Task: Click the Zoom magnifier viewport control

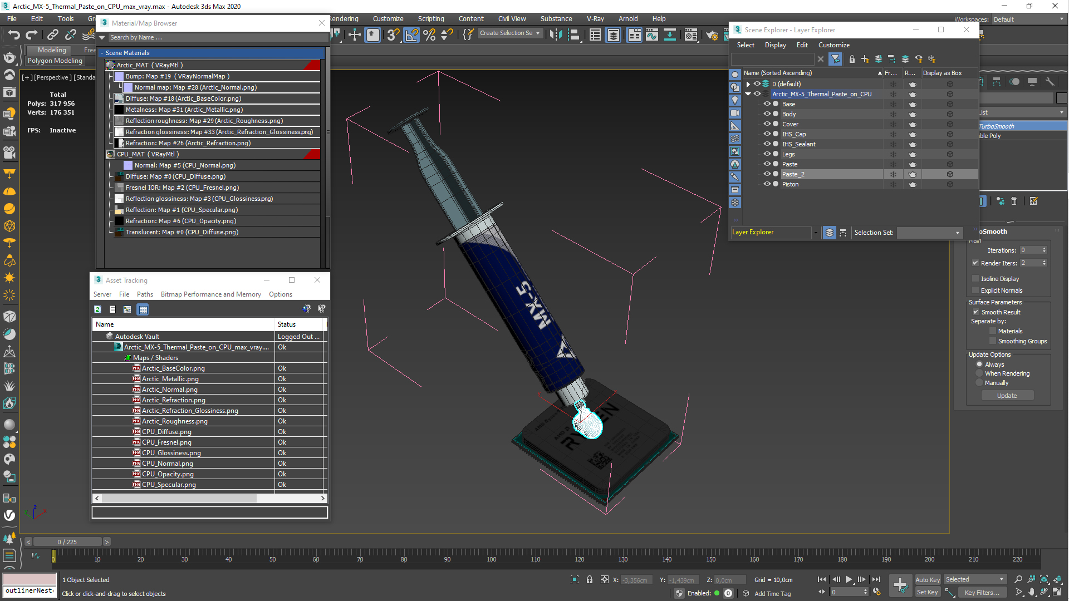Action: point(1018,579)
